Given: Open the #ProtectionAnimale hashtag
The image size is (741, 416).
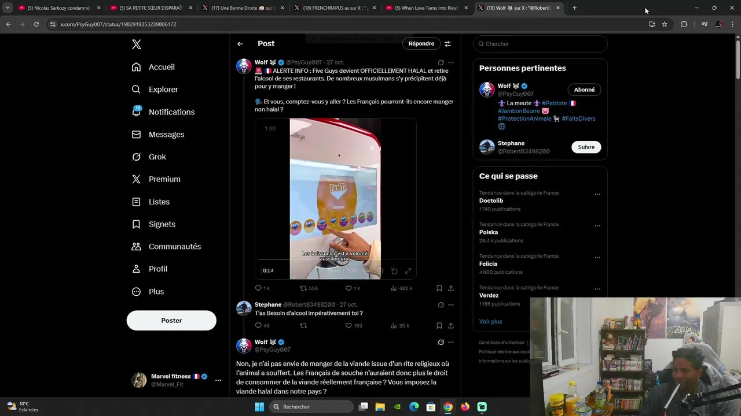Looking at the screenshot, I should coord(524,118).
